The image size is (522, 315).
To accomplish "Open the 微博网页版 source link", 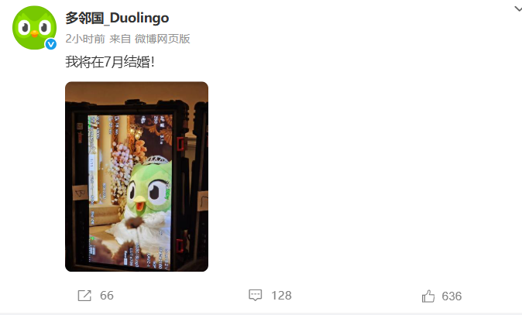I will [162, 39].
